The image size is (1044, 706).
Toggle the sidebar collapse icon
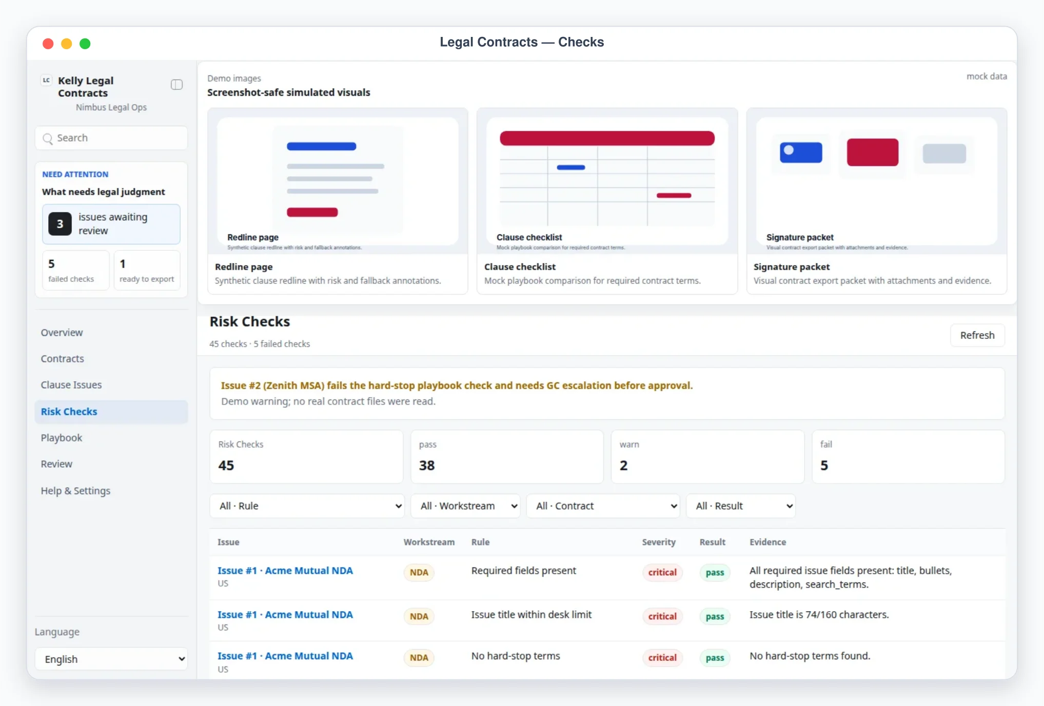pos(176,85)
